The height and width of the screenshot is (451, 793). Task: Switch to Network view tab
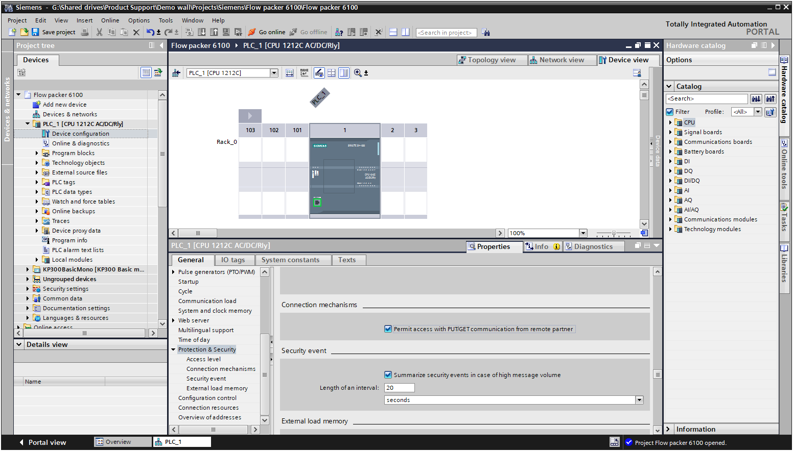point(562,60)
